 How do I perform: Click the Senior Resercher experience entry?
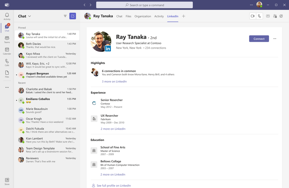(x=106, y=103)
